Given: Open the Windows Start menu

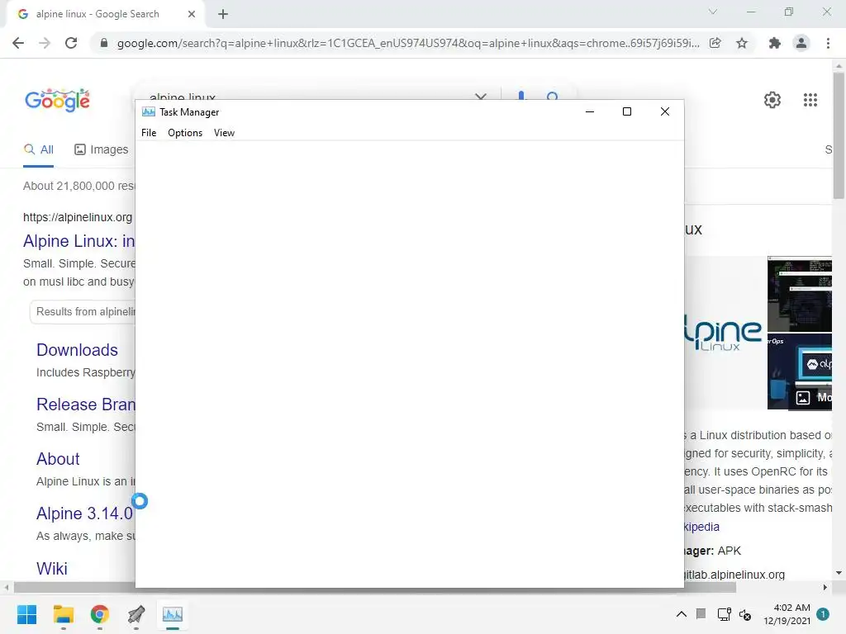Looking at the screenshot, I should pos(26,614).
